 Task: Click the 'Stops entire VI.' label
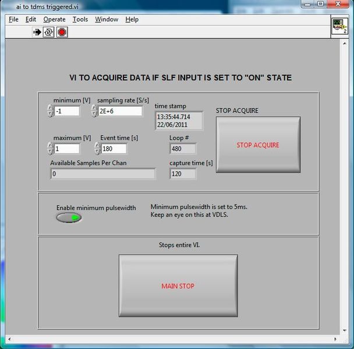pyautogui.click(x=179, y=245)
